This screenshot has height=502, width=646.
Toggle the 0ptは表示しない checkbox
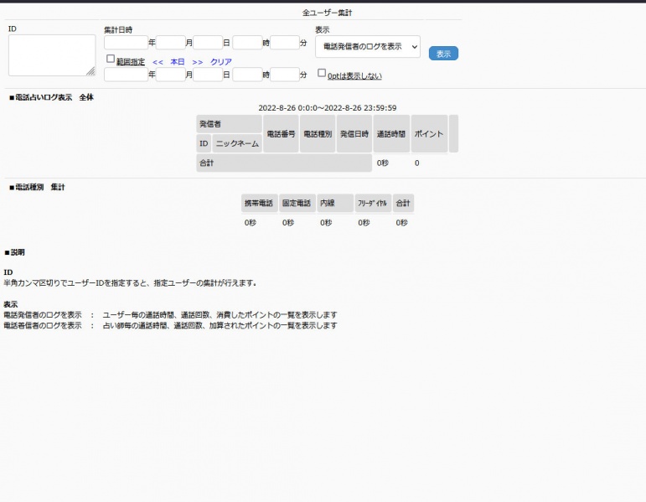[x=322, y=74]
